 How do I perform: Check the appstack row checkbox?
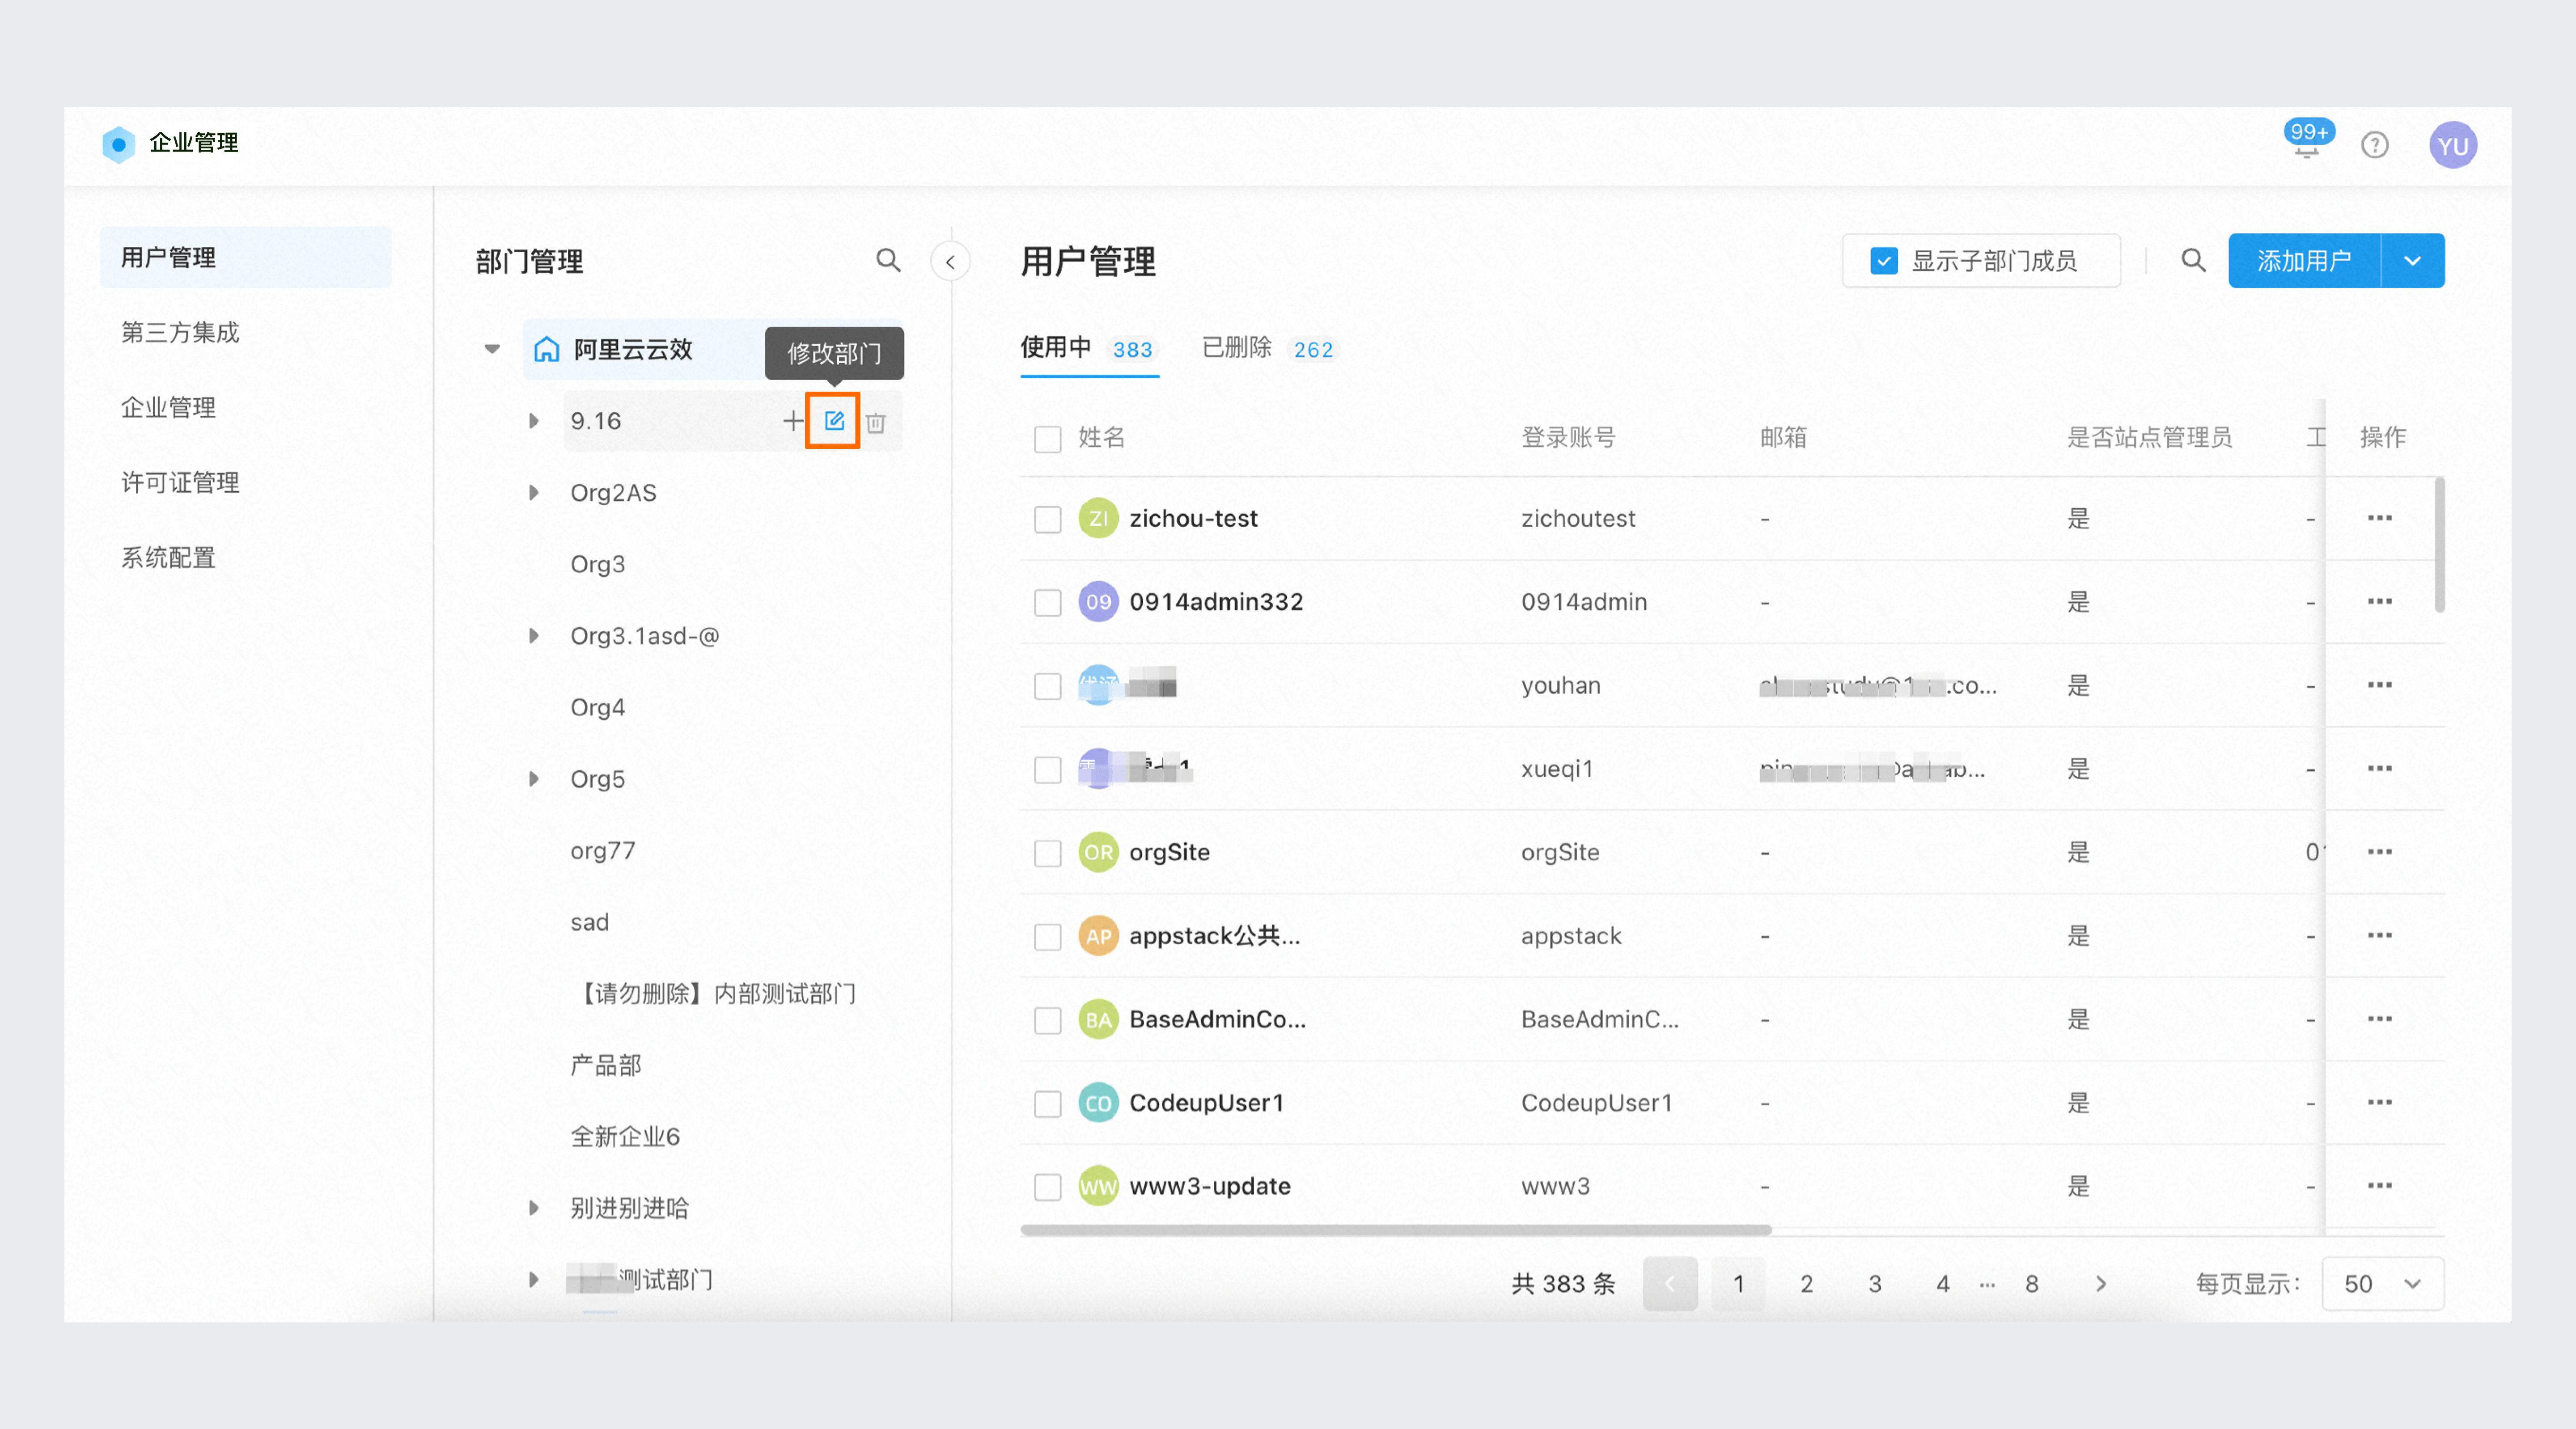(x=1046, y=937)
